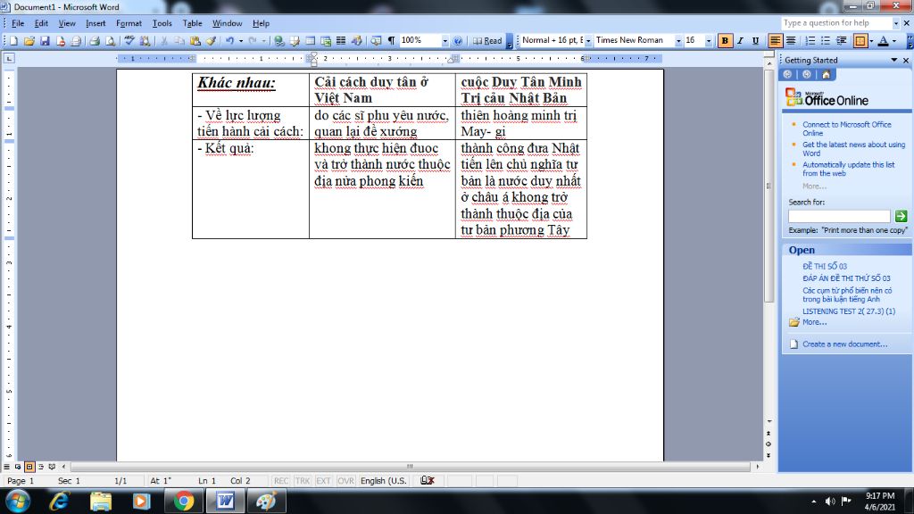Run Spelling and Grammar check icon
914x514 pixels.
pyautogui.click(x=129, y=41)
